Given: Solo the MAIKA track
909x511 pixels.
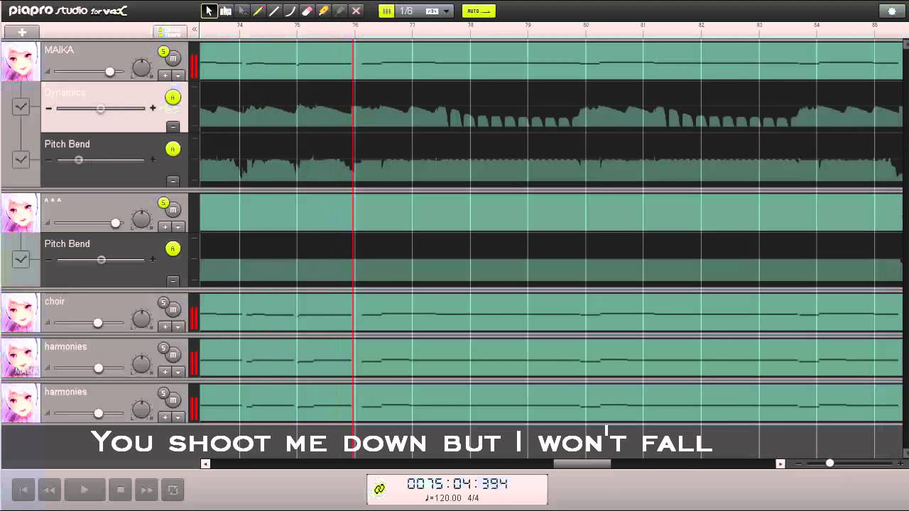Looking at the screenshot, I should 163,51.
